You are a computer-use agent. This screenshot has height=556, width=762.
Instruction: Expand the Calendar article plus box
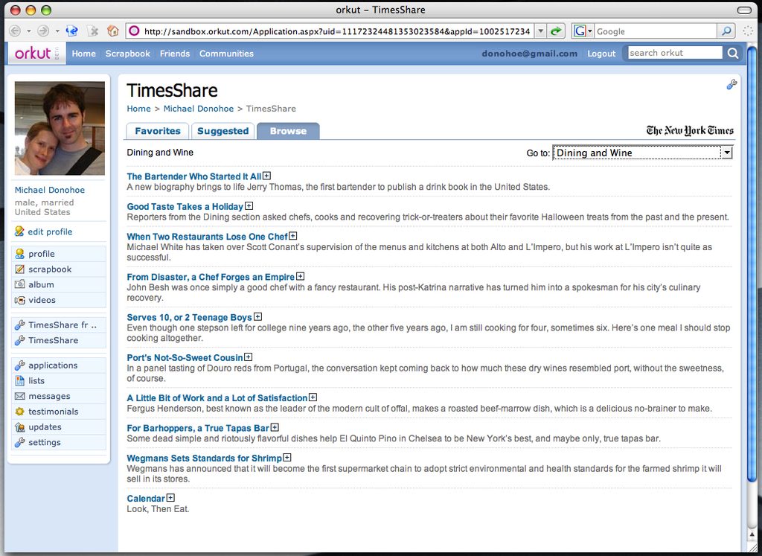click(170, 498)
